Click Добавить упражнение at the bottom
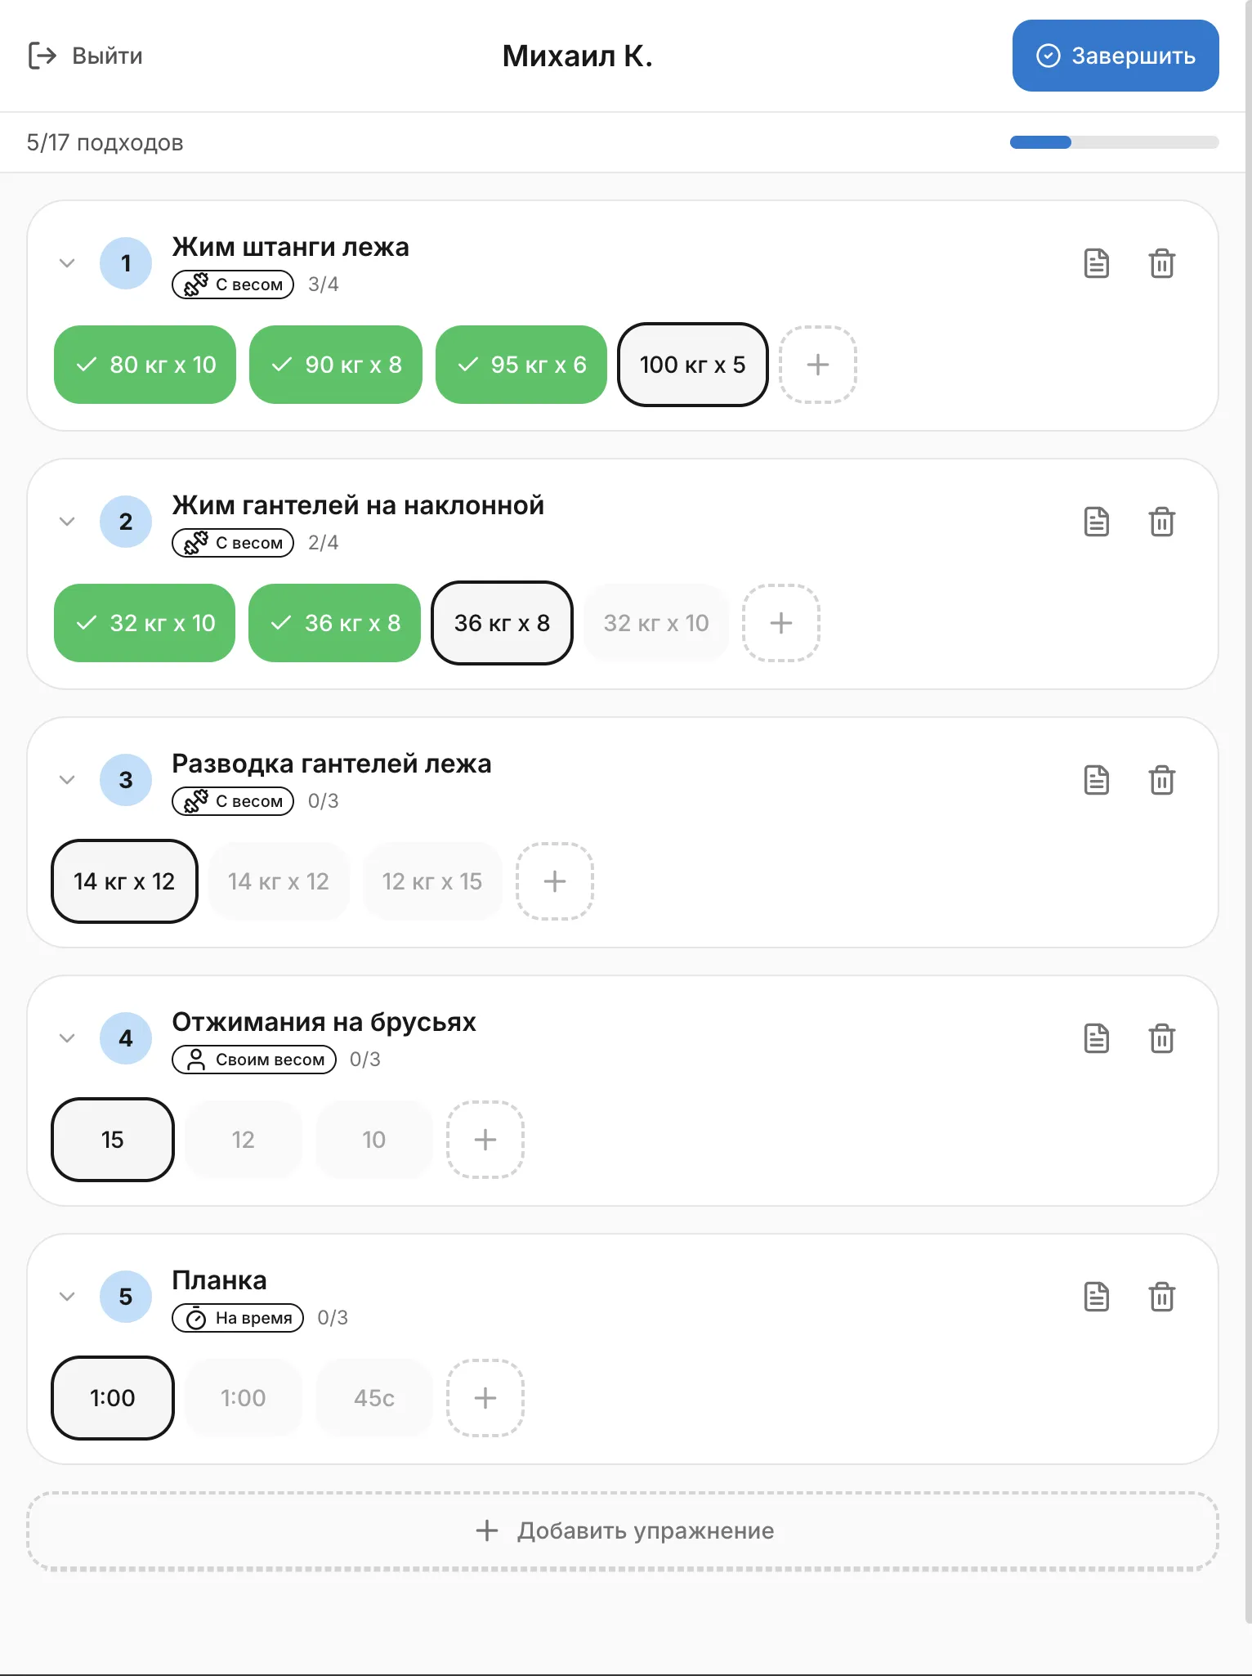This screenshot has height=1676, width=1252. point(624,1530)
